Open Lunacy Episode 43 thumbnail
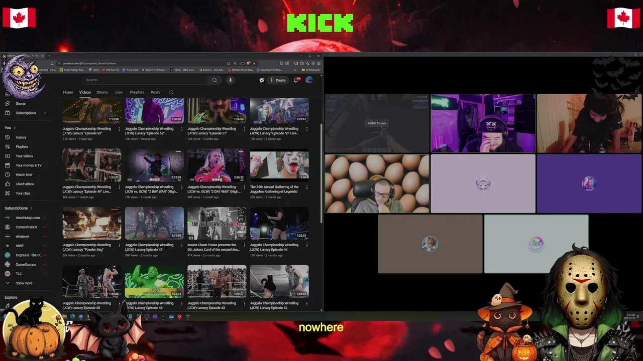Viewport: 643px width, 361px height. tap(217, 281)
